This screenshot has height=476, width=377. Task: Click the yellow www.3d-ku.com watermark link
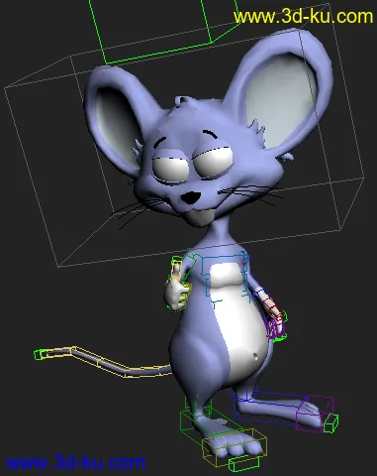click(x=303, y=17)
